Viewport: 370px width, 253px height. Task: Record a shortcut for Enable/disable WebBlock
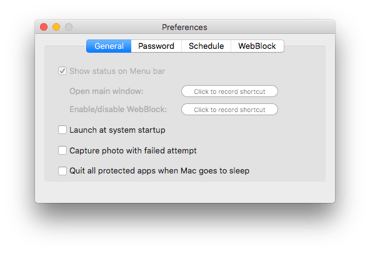(229, 110)
